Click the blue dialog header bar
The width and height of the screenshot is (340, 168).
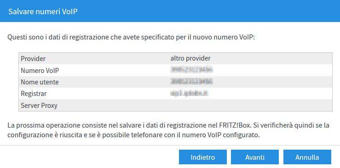point(170,11)
